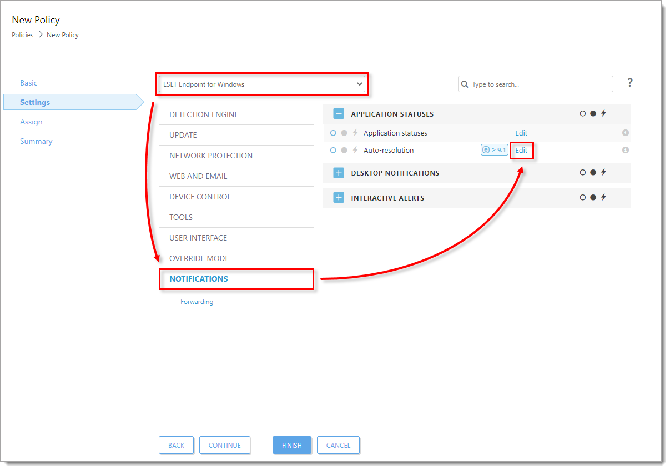Open the ESET Endpoint for Windows product dropdown
The image size is (670, 470).
[x=262, y=84]
